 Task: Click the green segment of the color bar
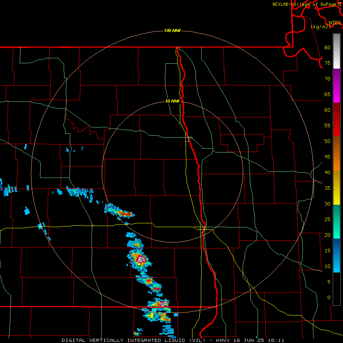tap(337, 221)
